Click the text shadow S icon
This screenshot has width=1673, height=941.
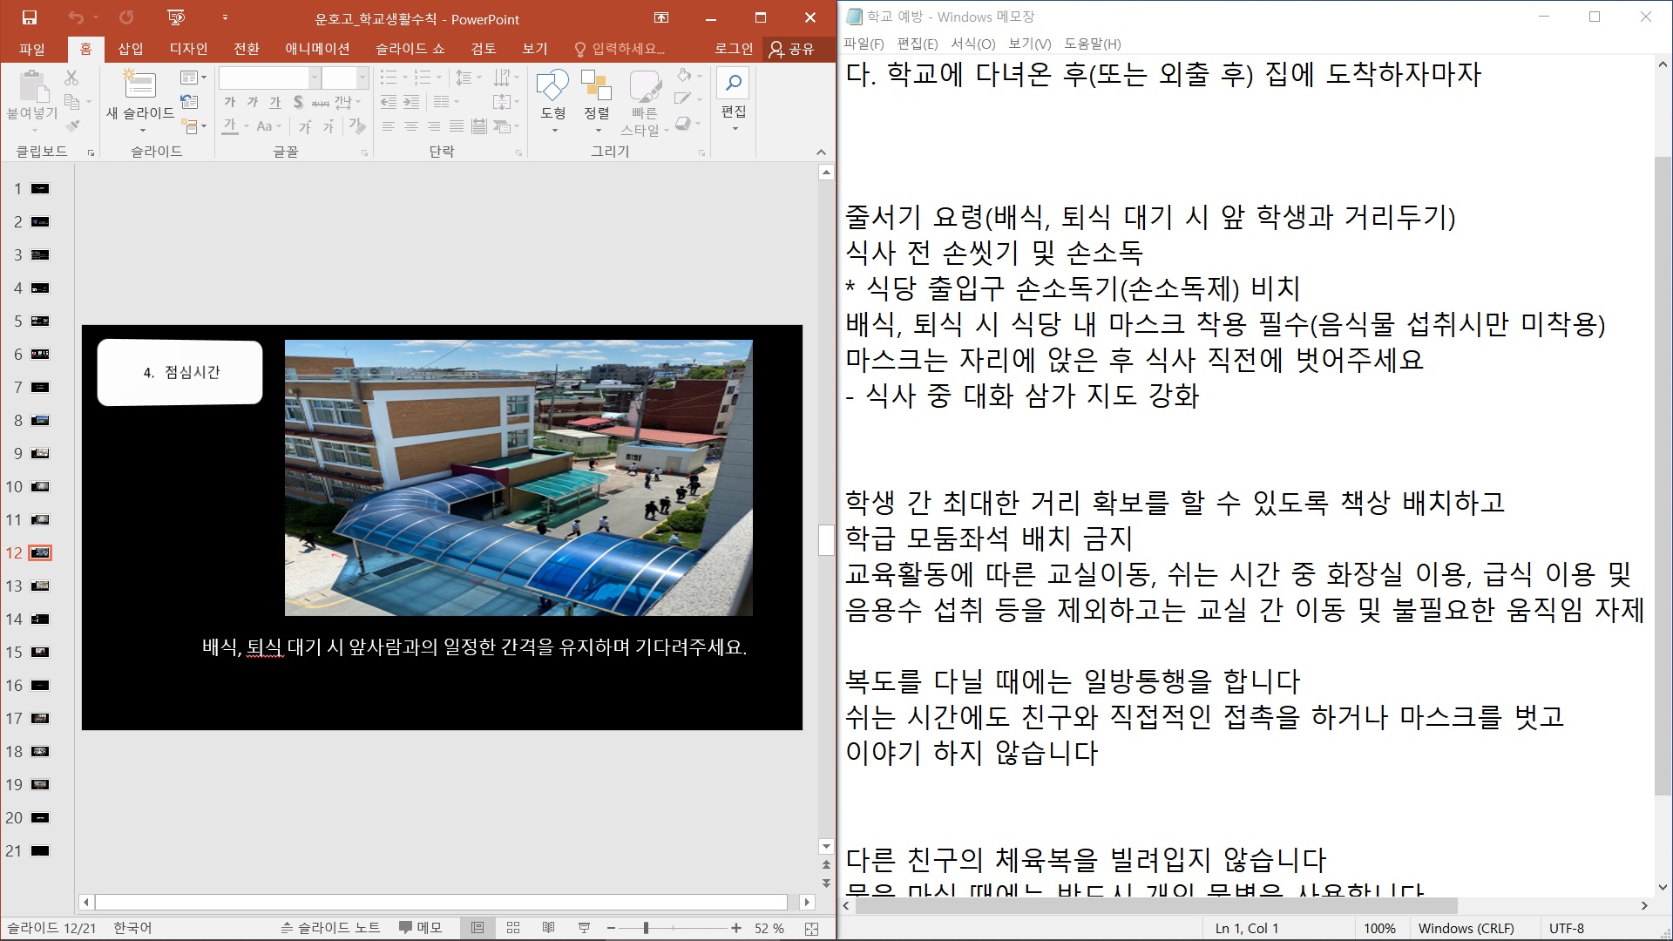(x=298, y=102)
